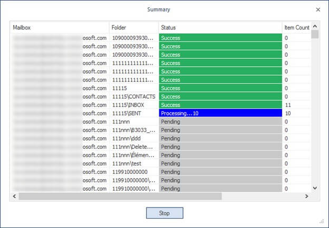Screen dimensions: 329x228
Task: Click the Status column header
Action: click(220, 27)
